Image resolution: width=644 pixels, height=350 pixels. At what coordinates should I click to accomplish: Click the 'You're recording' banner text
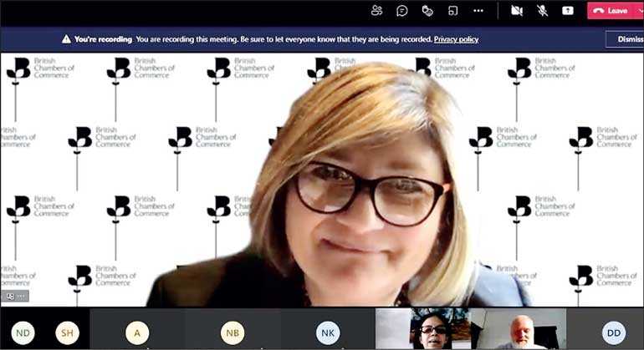[103, 39]
